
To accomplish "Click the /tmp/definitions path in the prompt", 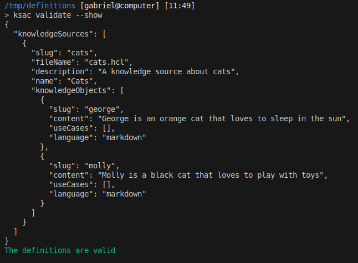I will [40, 6].
